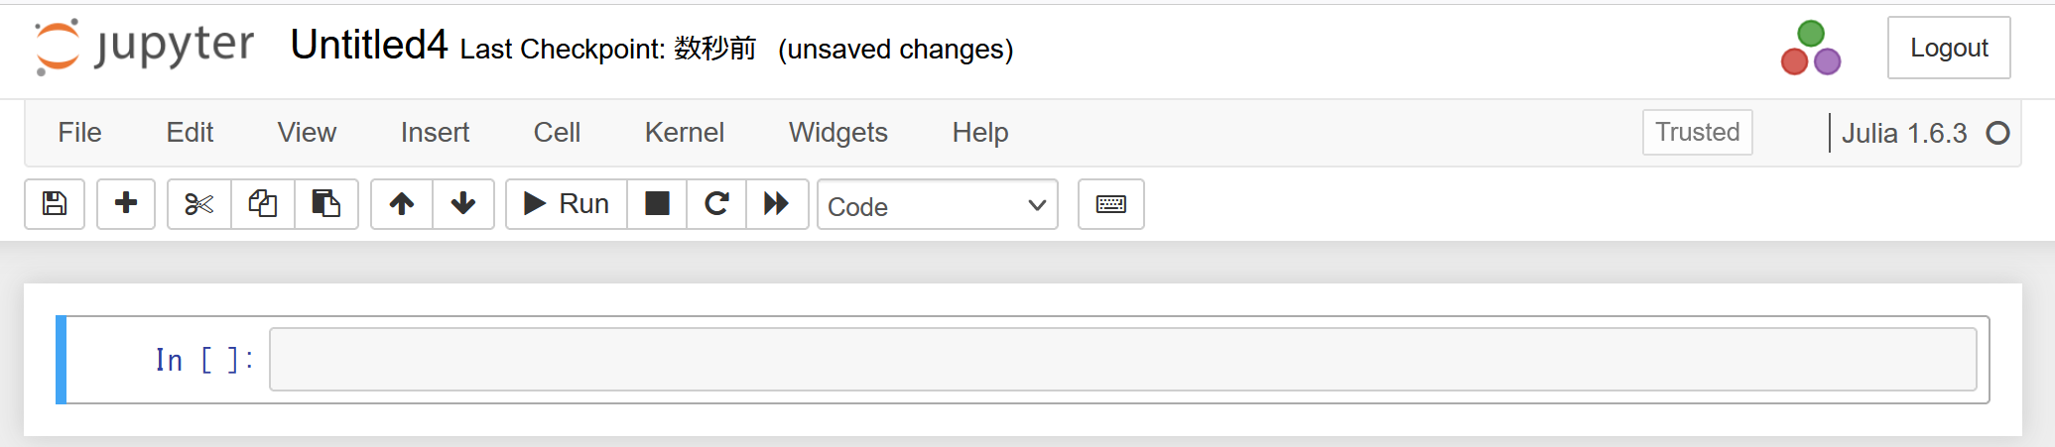
Task: Click the Logout button
Action: [x=1948, y=48]
